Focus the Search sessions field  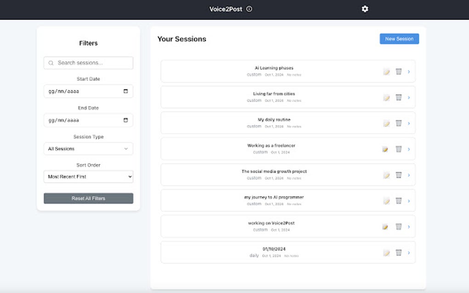point(88,63)
